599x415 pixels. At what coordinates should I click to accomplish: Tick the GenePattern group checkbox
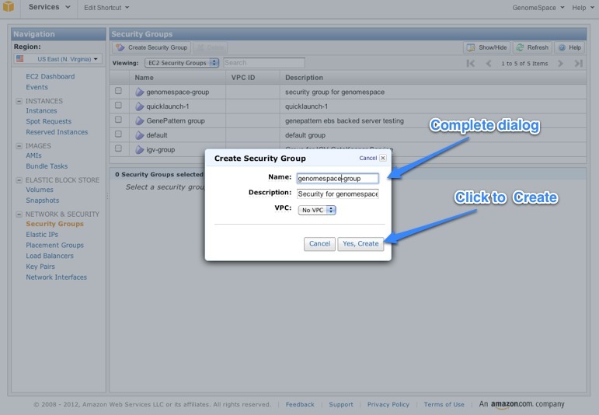pyautogui.click(x=118, y=120)
